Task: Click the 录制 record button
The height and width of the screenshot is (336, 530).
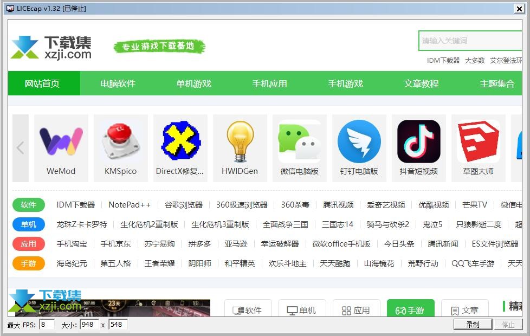Action: pyautogui.click(x=473, y=325)
